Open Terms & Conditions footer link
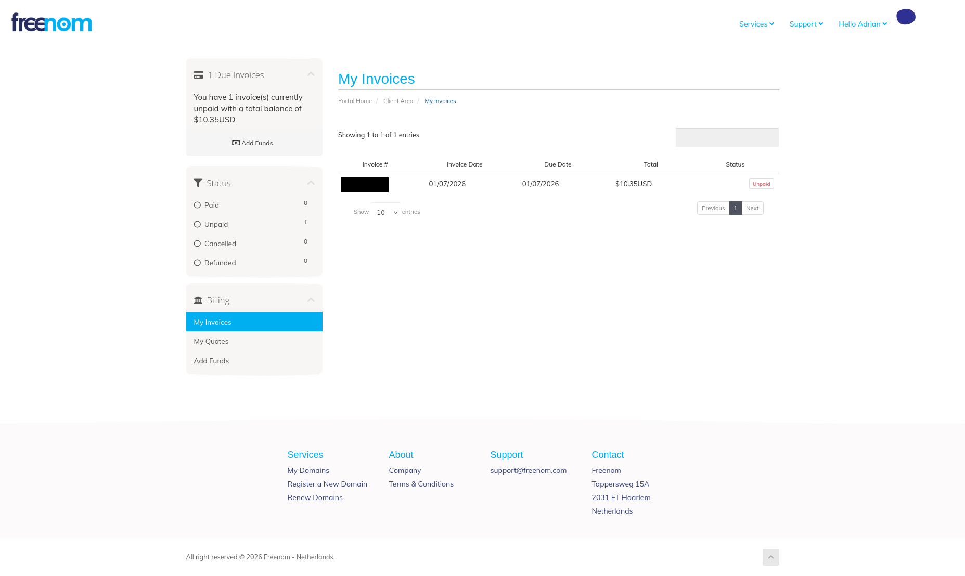Screen dimensions: 965x576 421,484
